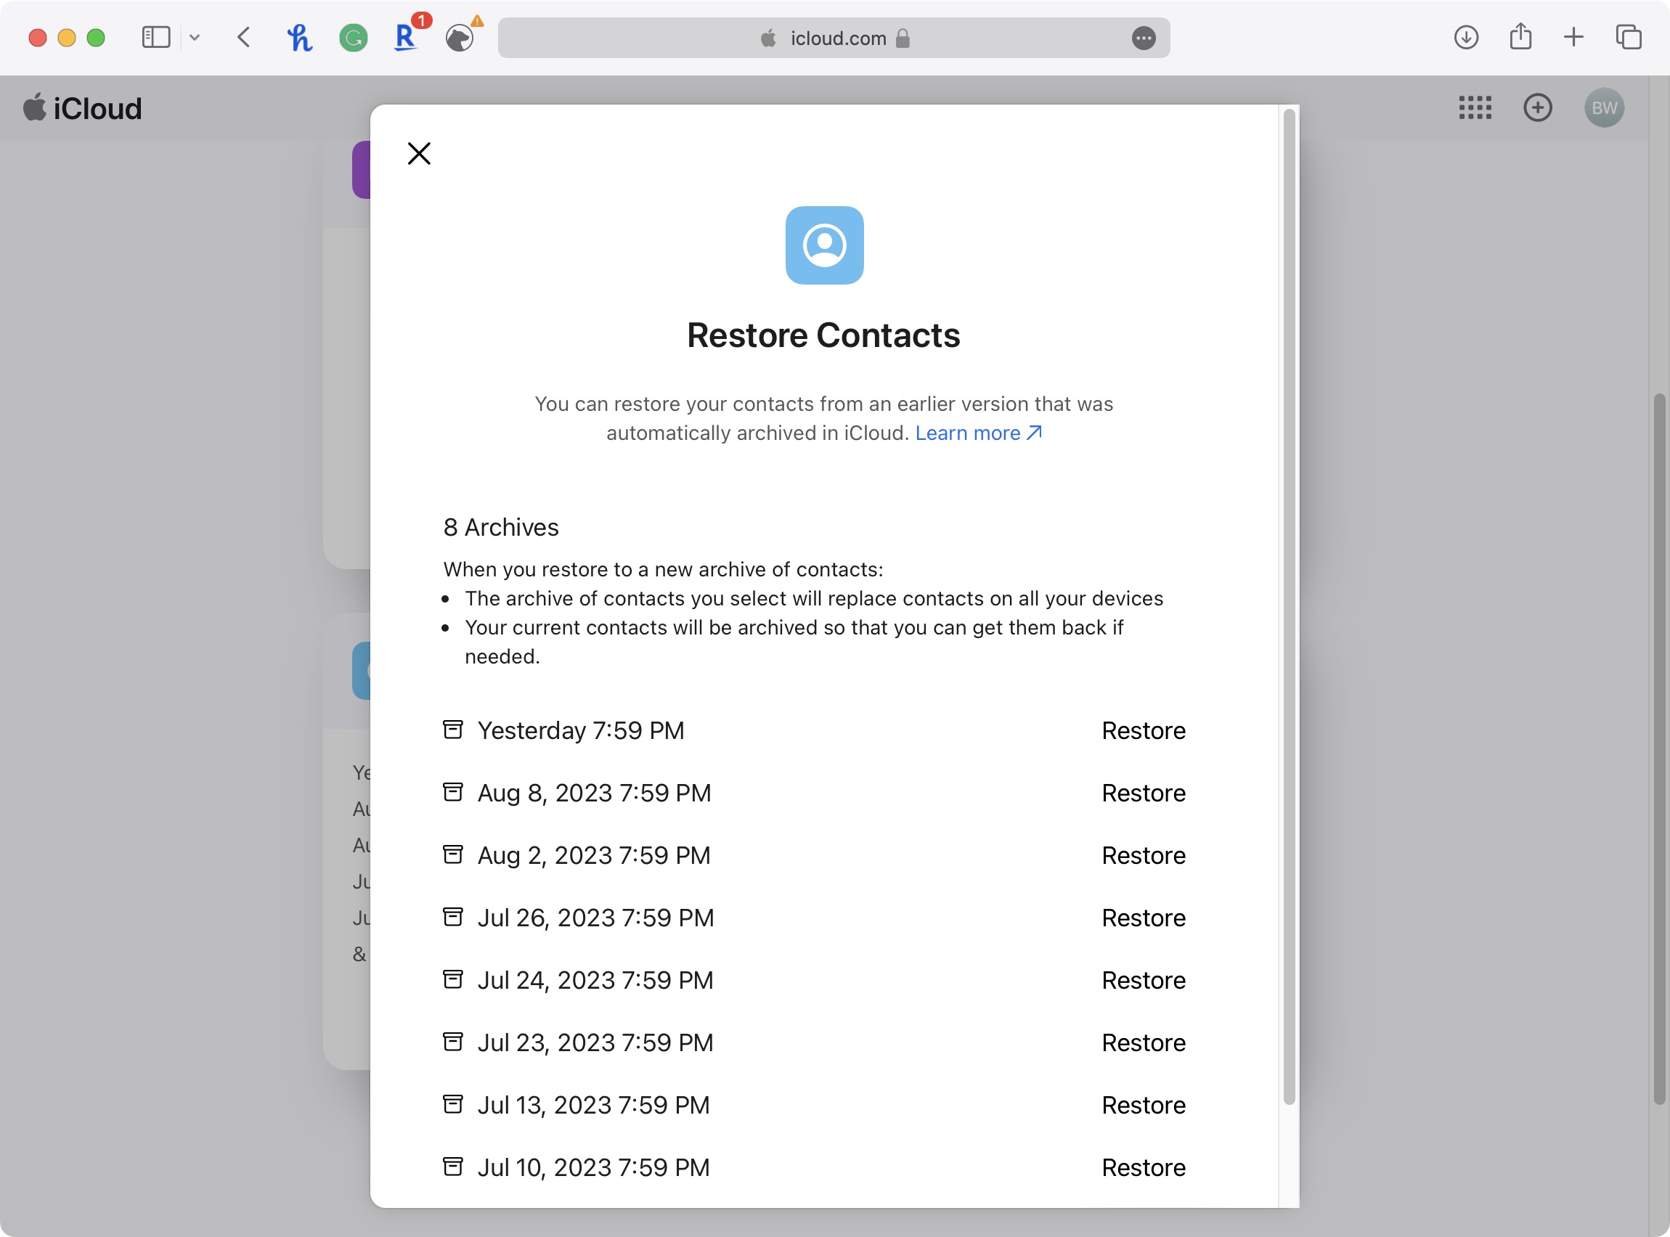The image size is (1670, 1237).
Task: Show Safari downloads
Action: coord(1465,38)
